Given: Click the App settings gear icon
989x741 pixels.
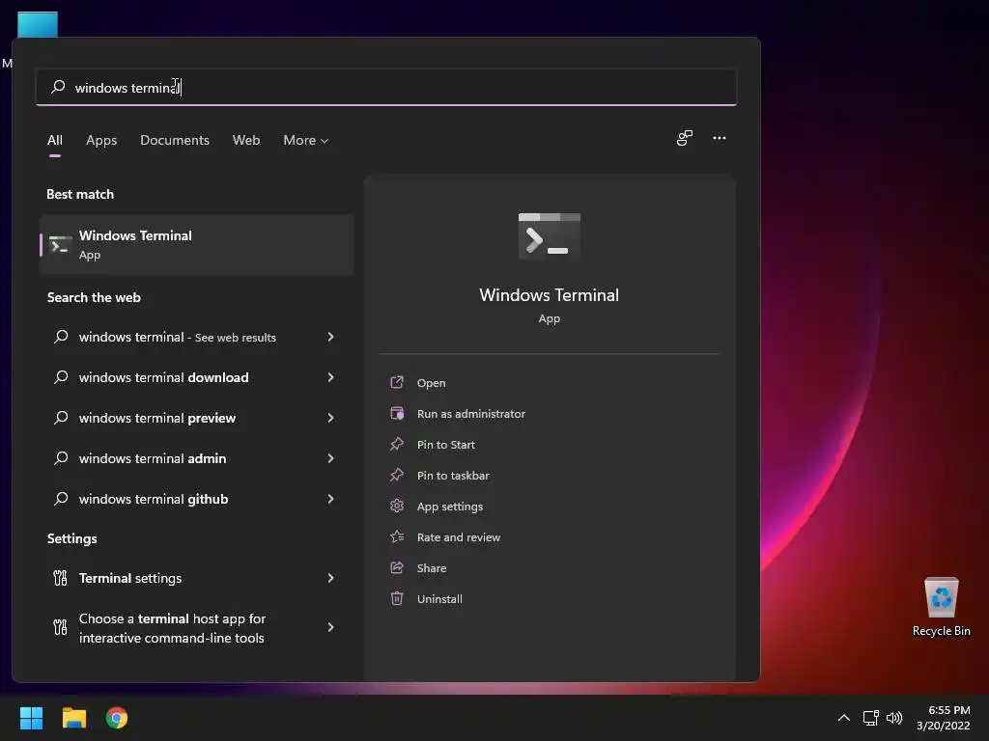Looking at the screenshot, I should click(x=397, y=506).
